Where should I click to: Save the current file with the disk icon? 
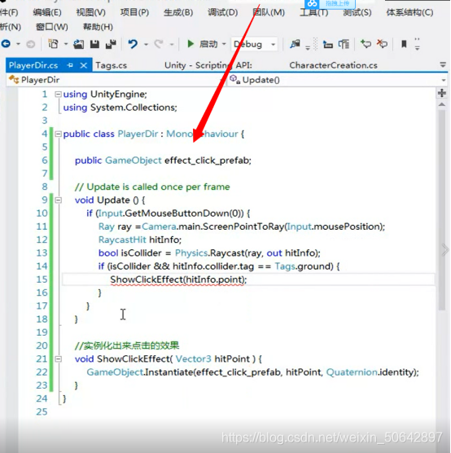click(x=94, y=44)
